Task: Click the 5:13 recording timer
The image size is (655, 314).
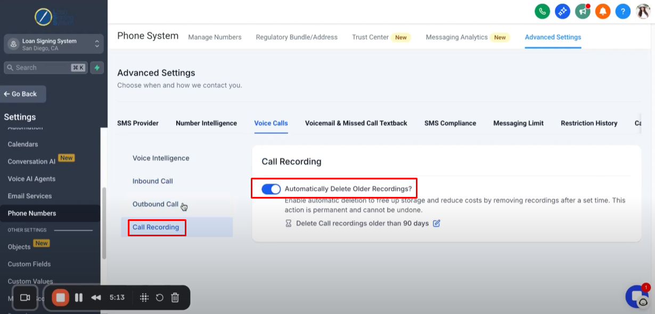Action: pos(117,298)
